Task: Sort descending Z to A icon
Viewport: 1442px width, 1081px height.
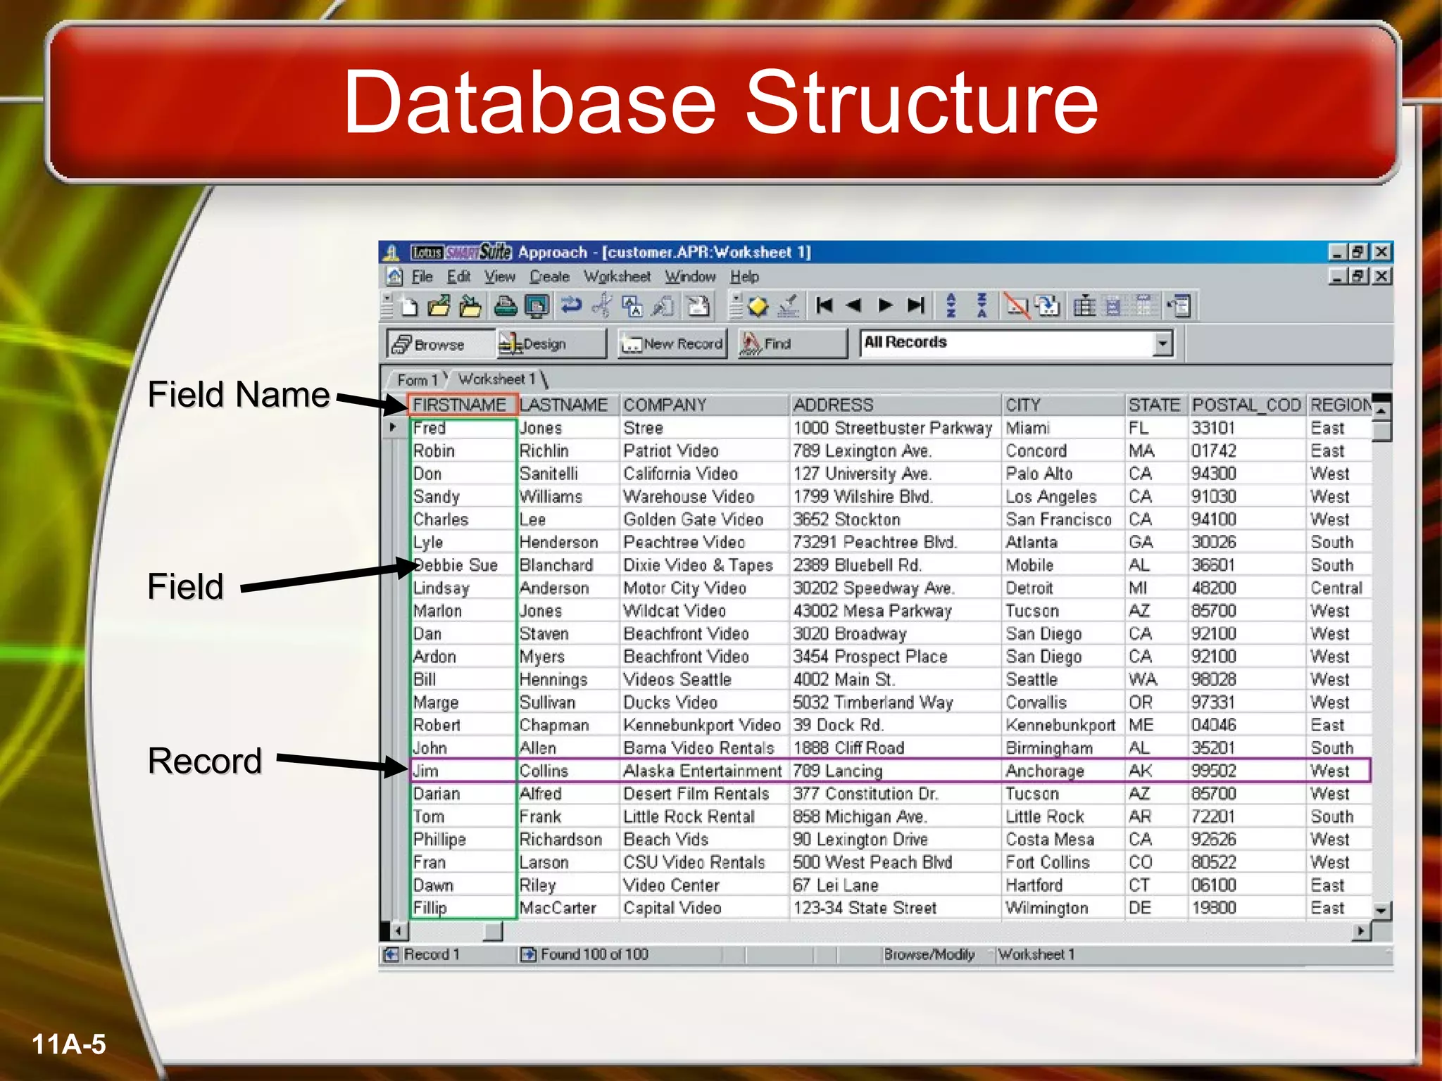Action: coord(982,305)
